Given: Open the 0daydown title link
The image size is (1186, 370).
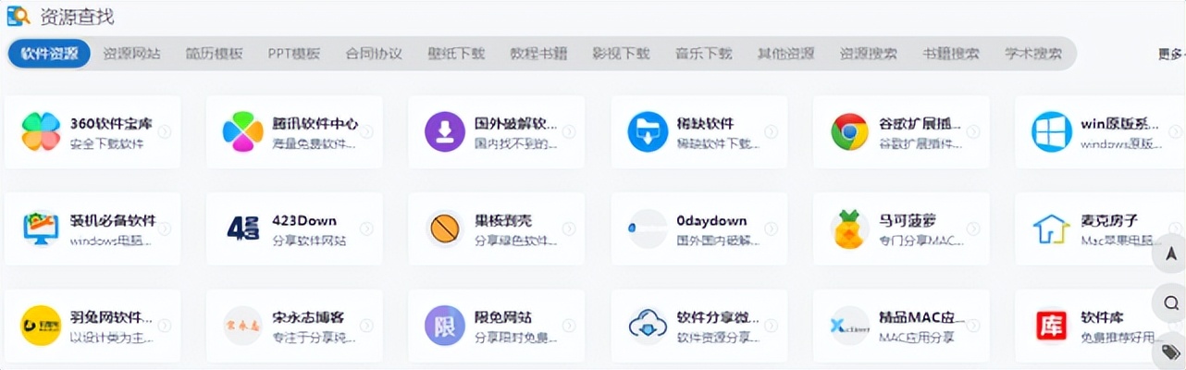Looking at the screenshot, I should point(711,221).
